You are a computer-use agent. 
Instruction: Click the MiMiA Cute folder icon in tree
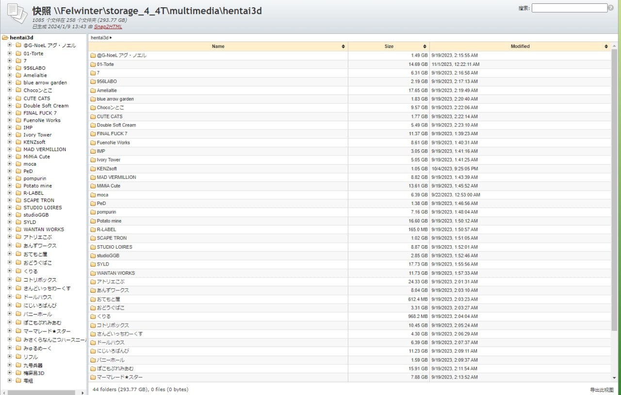[x=18, y=157]
